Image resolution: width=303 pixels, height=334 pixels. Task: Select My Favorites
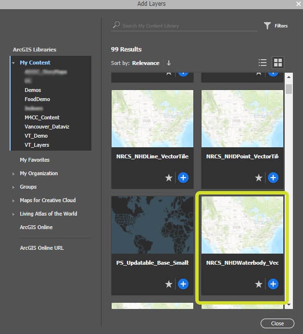35,160
